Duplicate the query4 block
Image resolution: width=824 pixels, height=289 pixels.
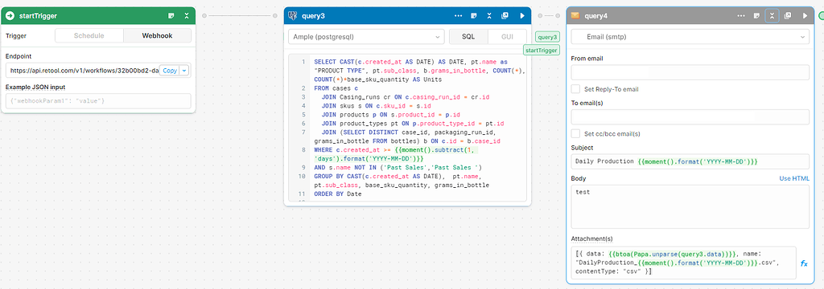point(788,16)
